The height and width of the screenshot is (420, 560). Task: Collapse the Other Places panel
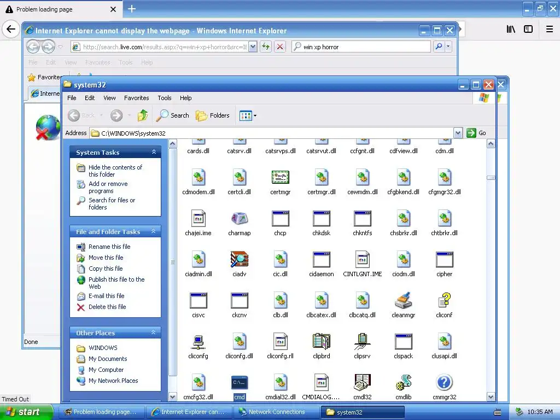(x=153, y=332)
